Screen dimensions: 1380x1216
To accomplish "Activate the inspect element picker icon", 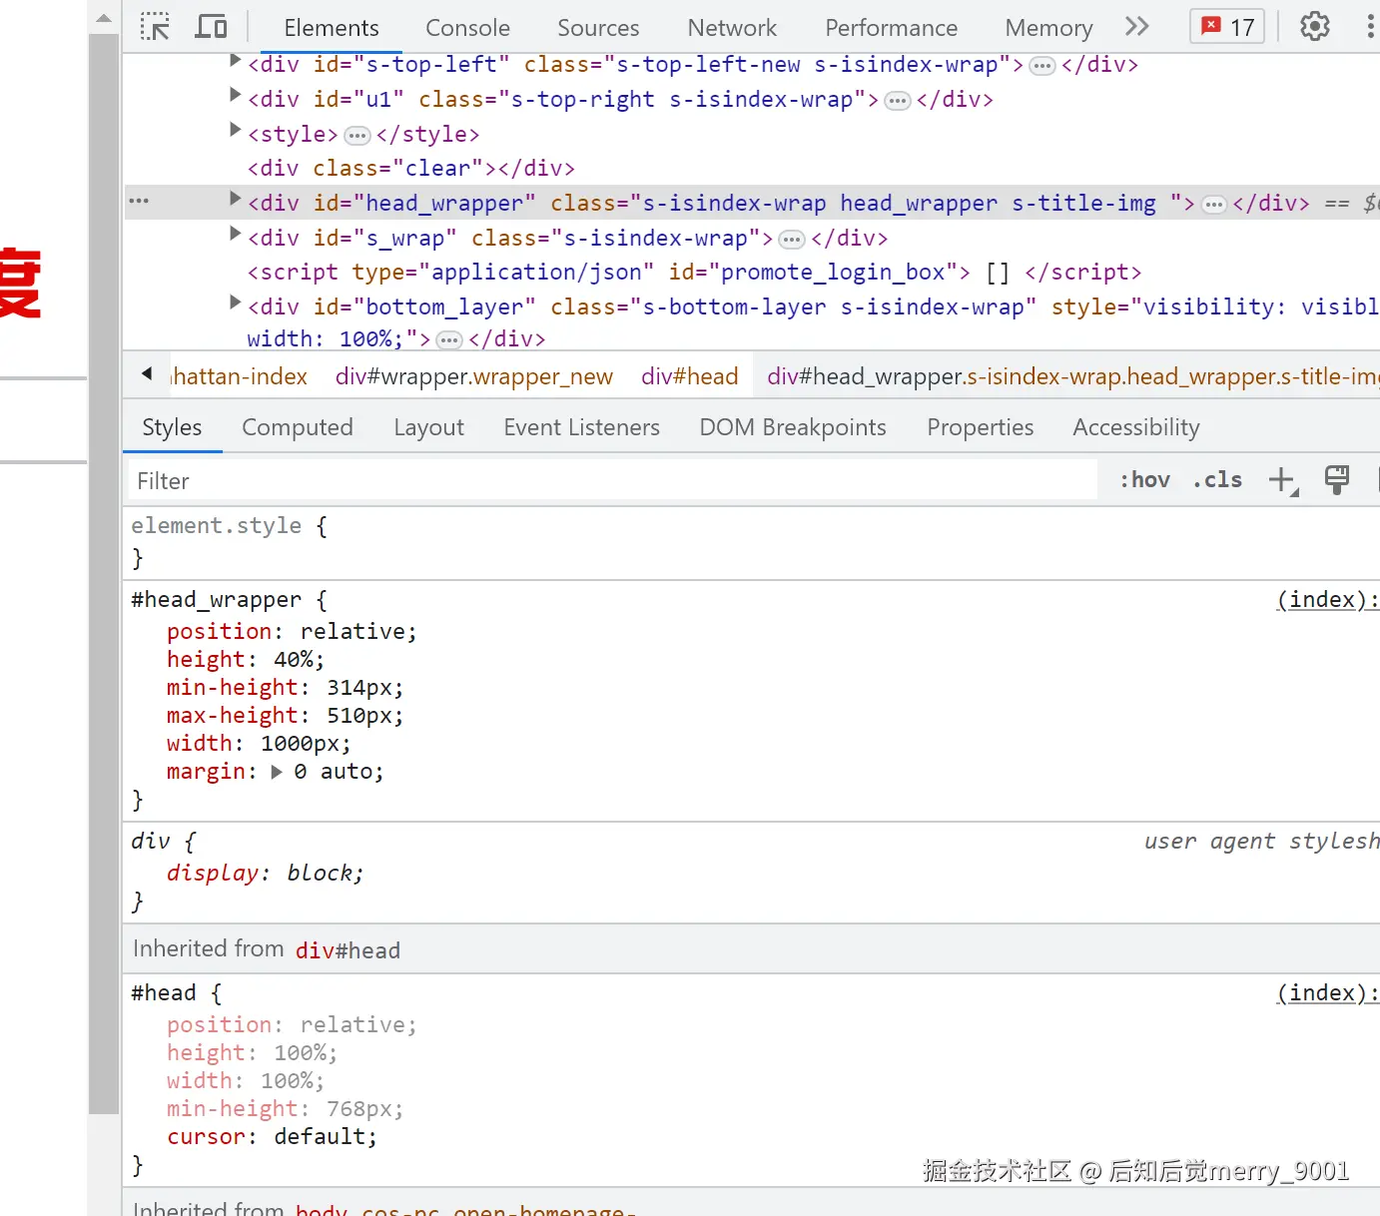I will tap(155, 27).
